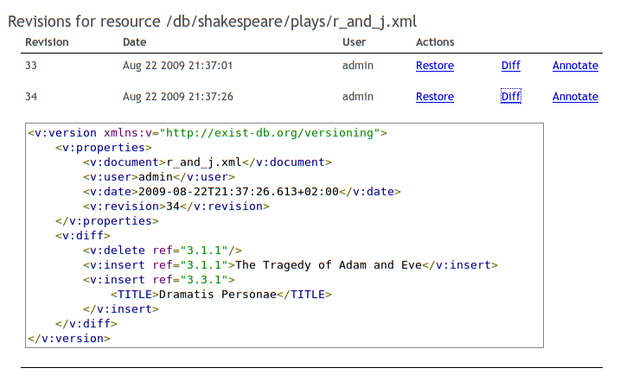
Task: Click the date Aug 22 2009 21:37:01
Action: tap(177, 66)
